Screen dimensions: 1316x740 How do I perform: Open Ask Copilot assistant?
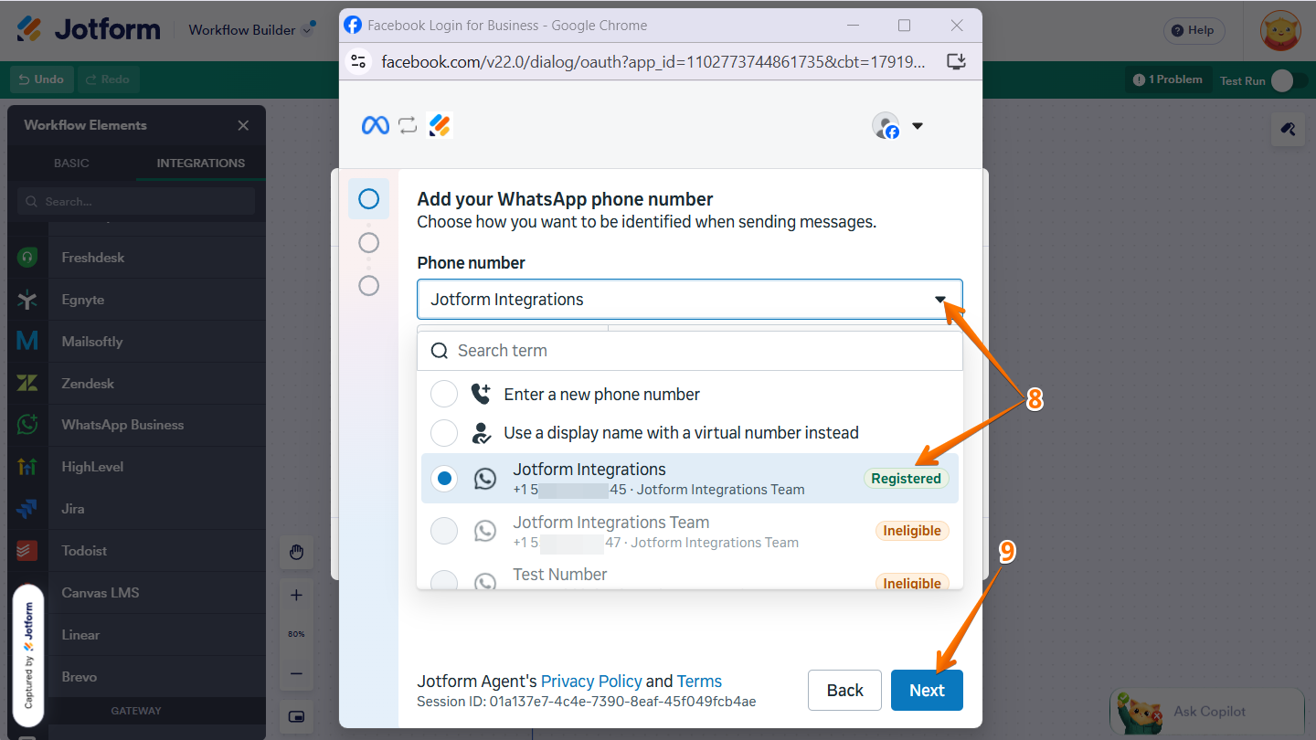pos(1206,711)
